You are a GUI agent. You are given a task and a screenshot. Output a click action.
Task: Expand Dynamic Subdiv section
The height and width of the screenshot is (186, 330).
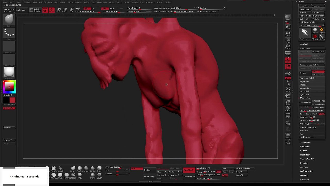tap(307, 78)
